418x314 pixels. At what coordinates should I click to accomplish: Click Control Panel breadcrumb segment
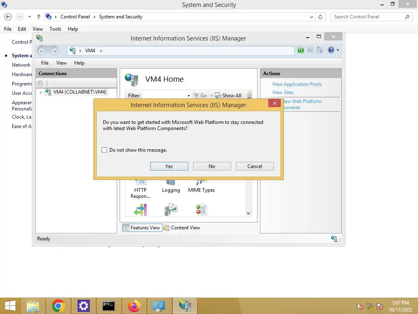75,16
